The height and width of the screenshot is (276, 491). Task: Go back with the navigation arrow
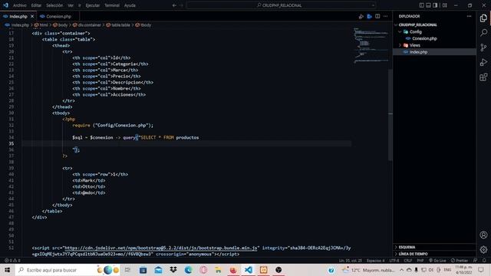pyautogui.click(x=174, y=5)
